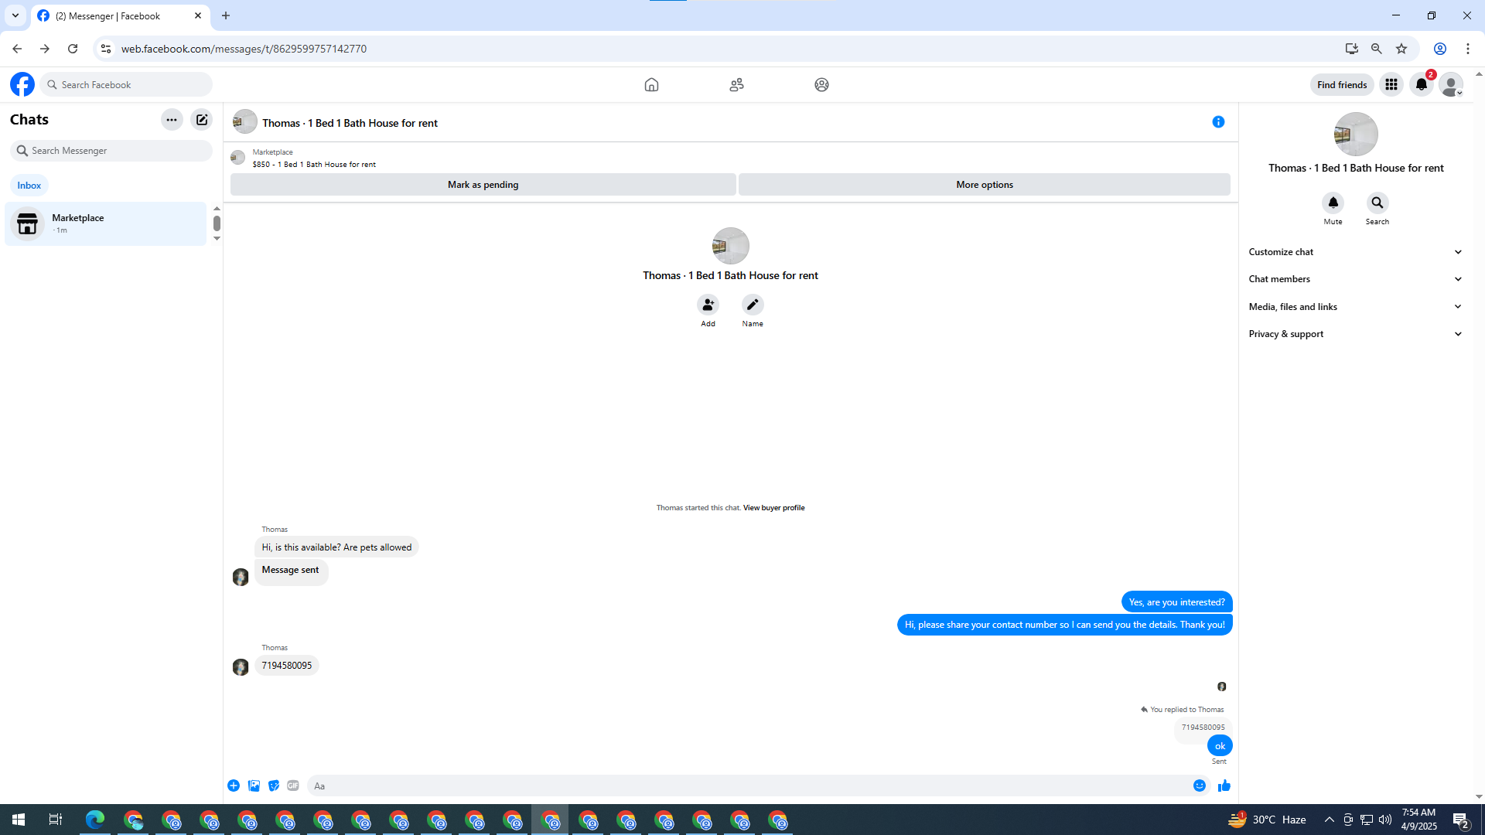Click the Marketplace label above the listing price
The width and height of the screenshot is (1485, 835).
point(273,152)
